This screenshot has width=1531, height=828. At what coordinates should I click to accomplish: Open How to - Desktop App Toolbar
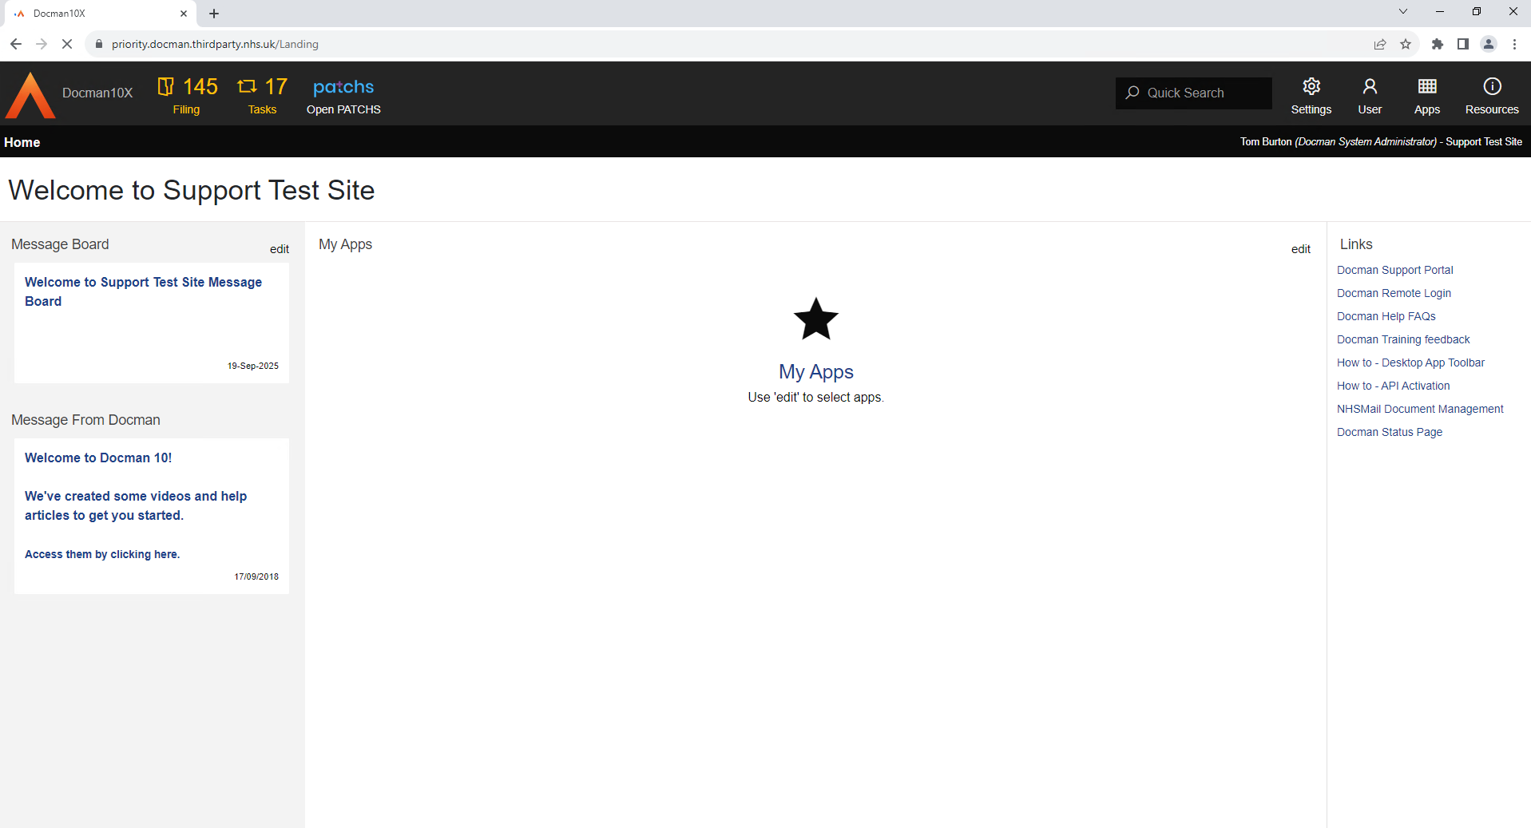(x=1410, y=362)
